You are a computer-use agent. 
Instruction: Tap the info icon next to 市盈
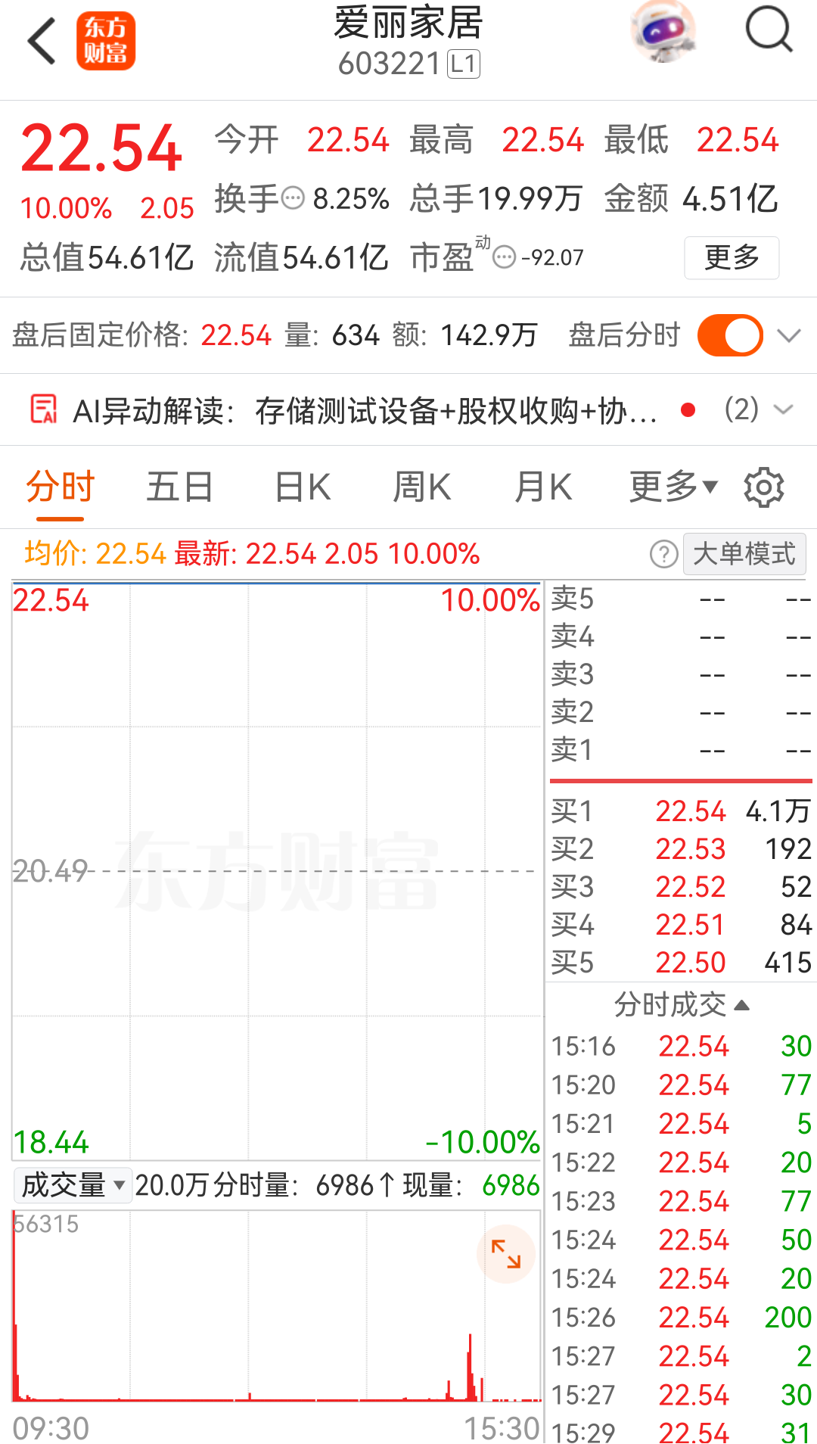(504, 257)
